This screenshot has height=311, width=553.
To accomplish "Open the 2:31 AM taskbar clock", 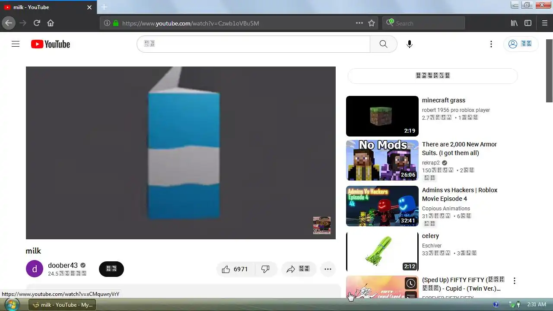I will (537, 305).
